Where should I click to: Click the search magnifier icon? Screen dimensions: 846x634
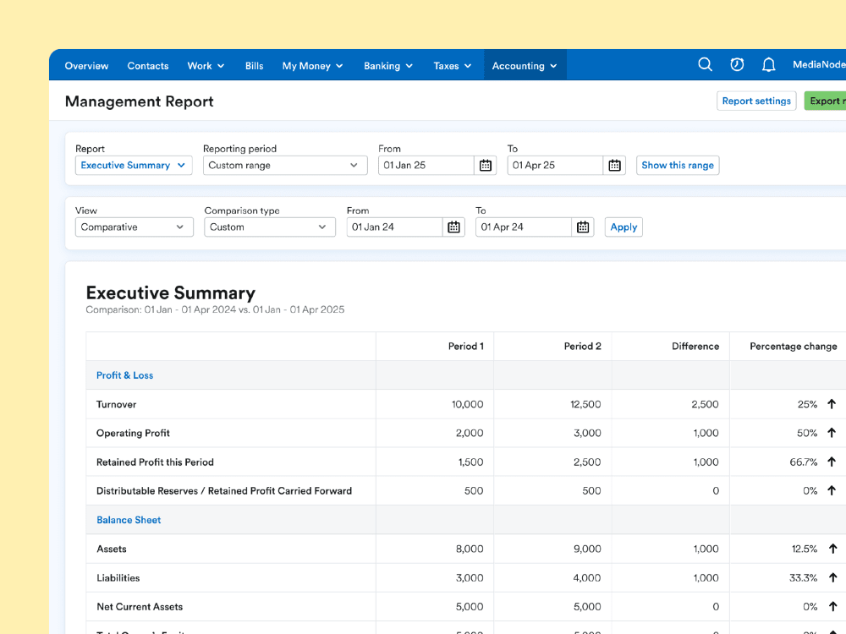coord(705,65)
